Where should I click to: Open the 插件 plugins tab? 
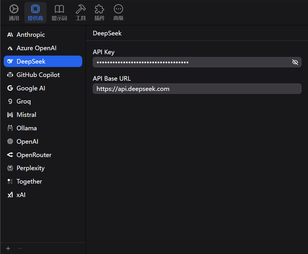[x=99, y=13]
